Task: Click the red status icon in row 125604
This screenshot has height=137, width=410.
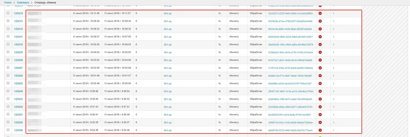Action: point(320,91)
